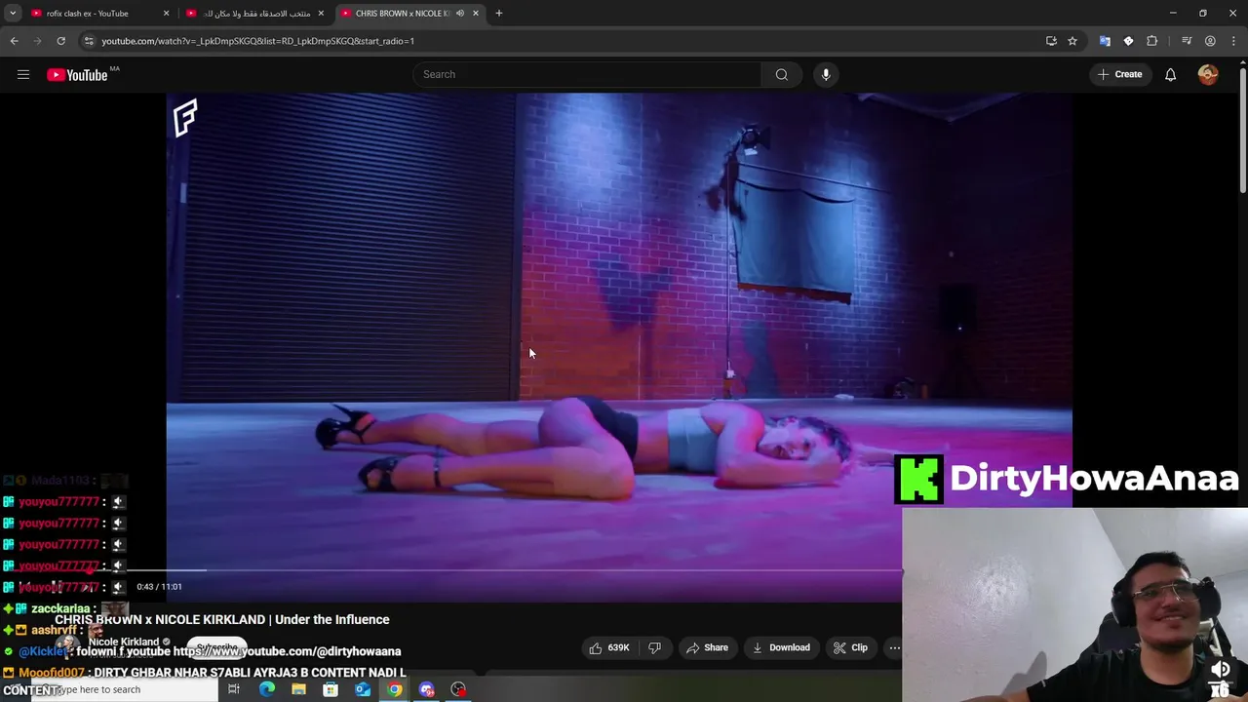The height and width of the screenshot is (702, 1248).
Task: Click the 0:43 / 11:01 time display
Action: tap(159, 587)
